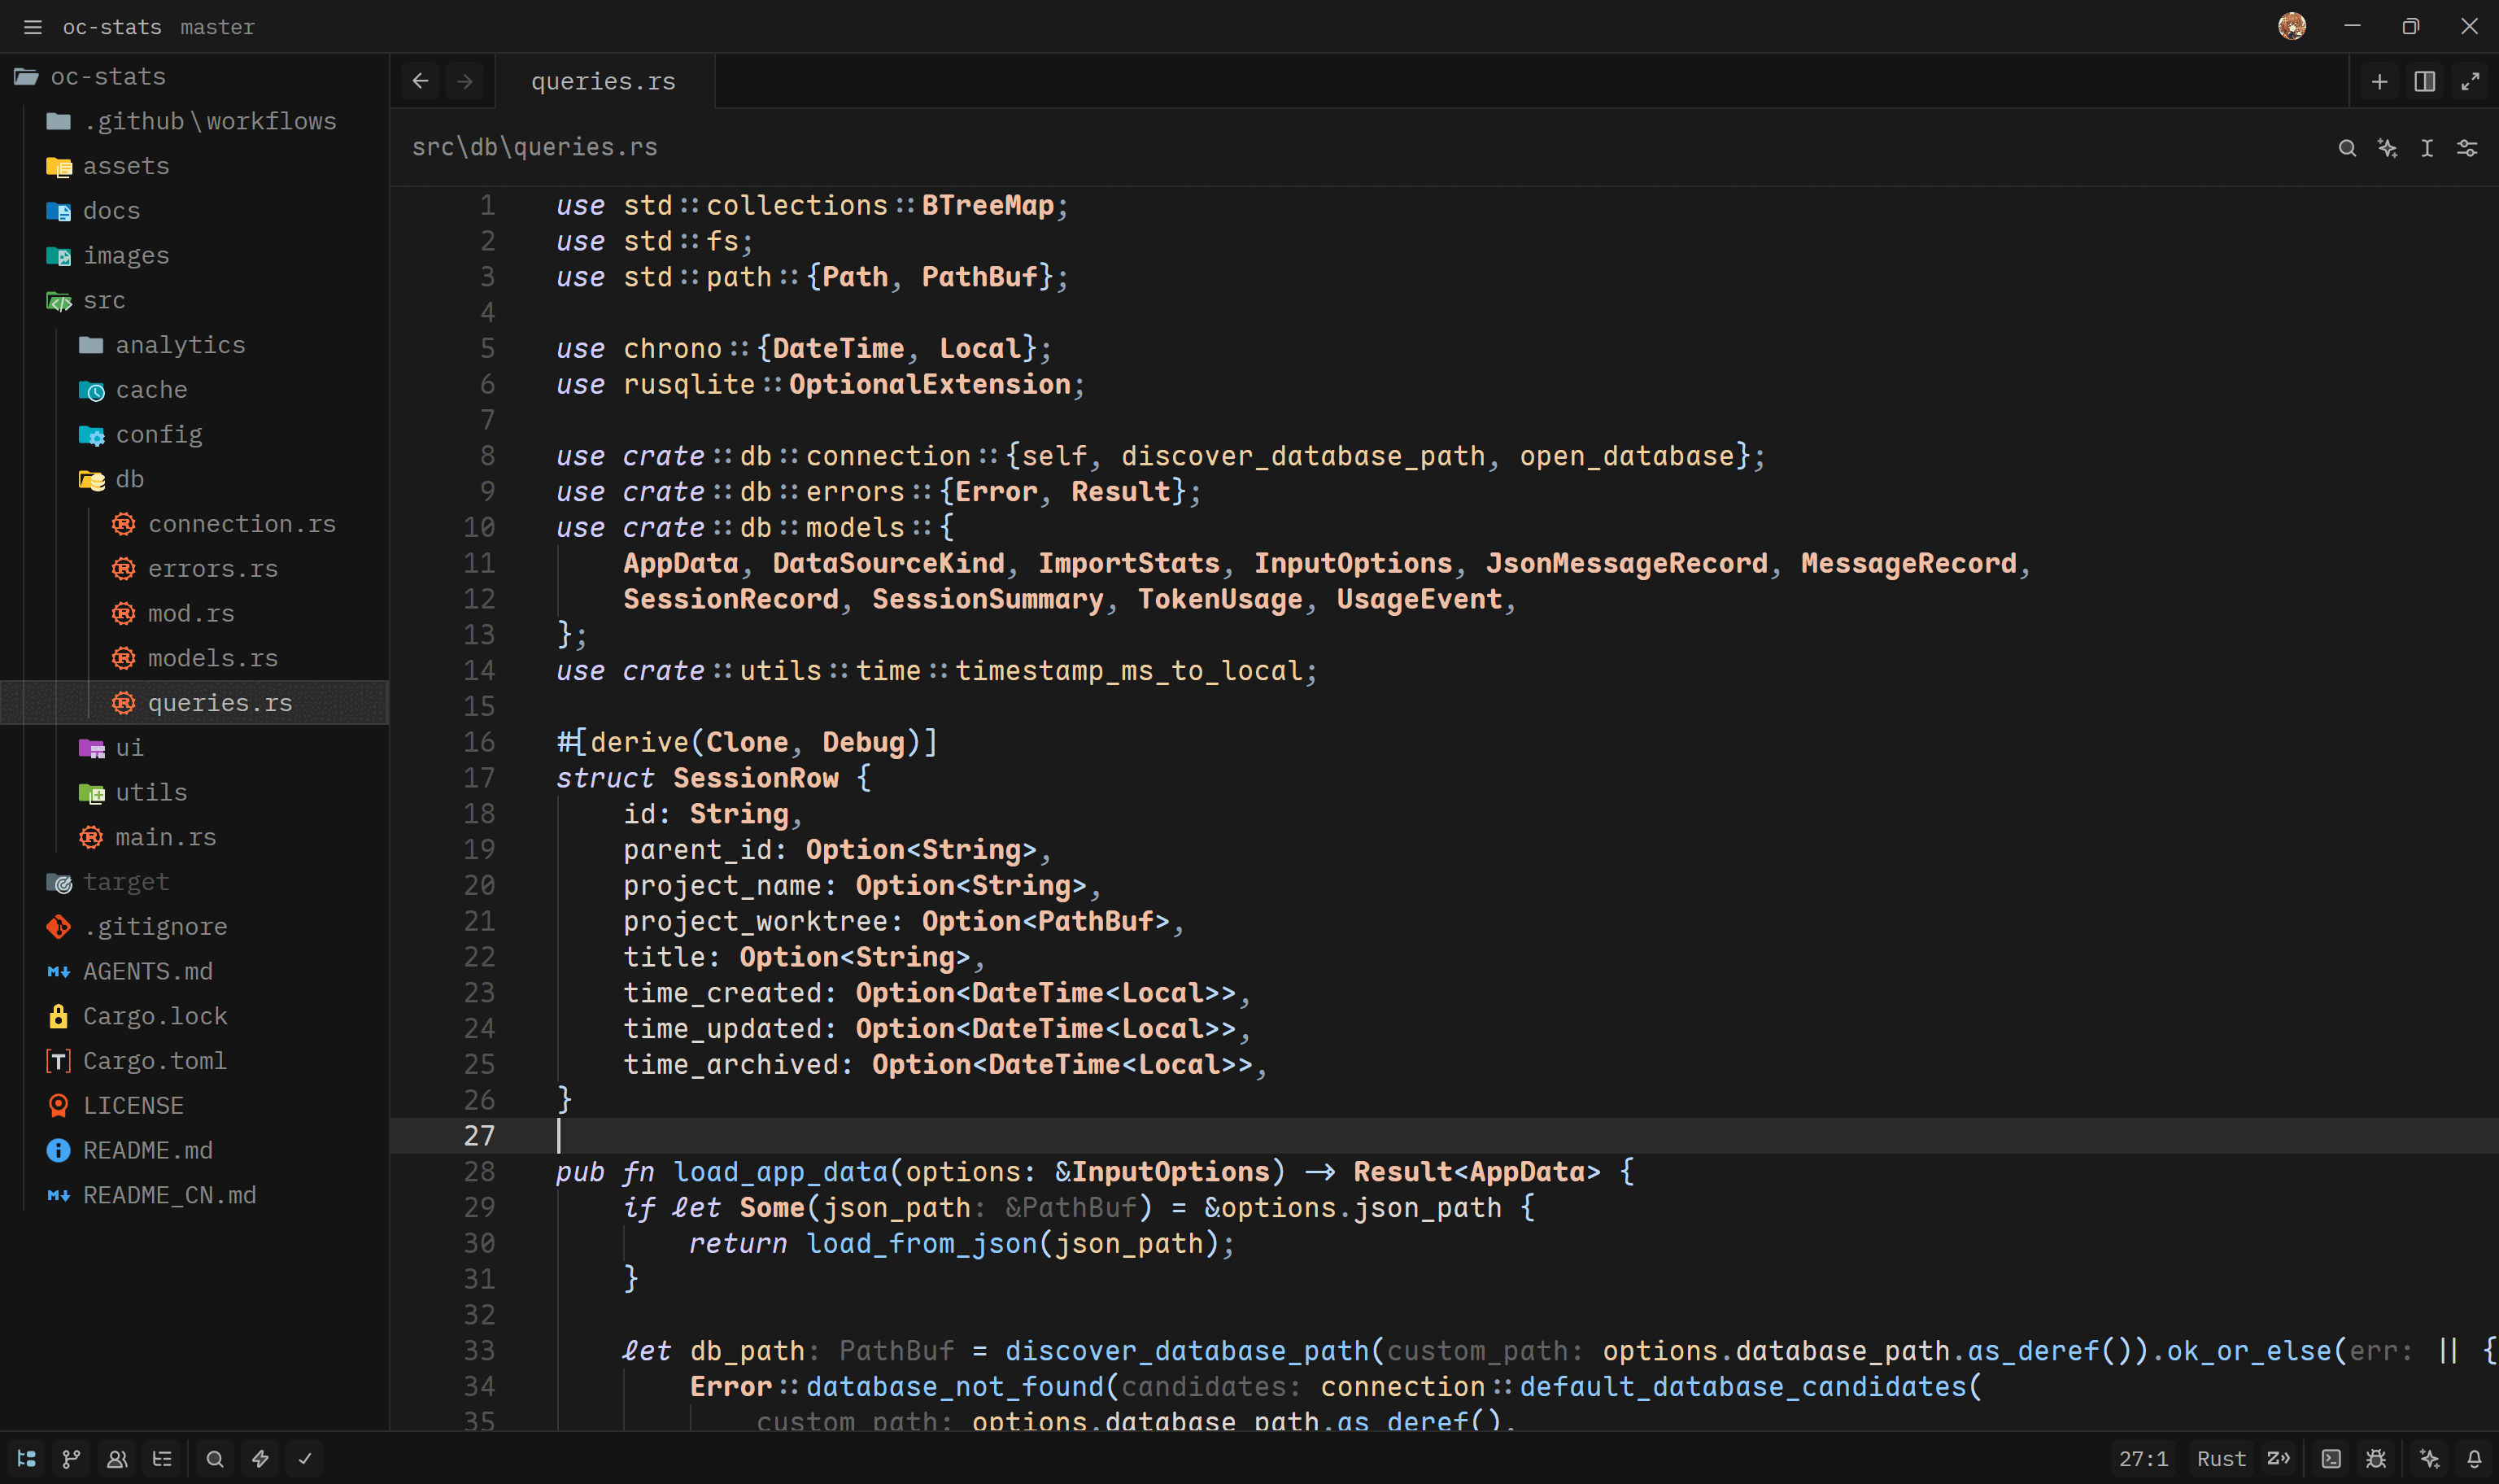Screen dimensions: 2499x1484
Task: Open Project Search from the status bar
Action: click(x=215, y=1459)
